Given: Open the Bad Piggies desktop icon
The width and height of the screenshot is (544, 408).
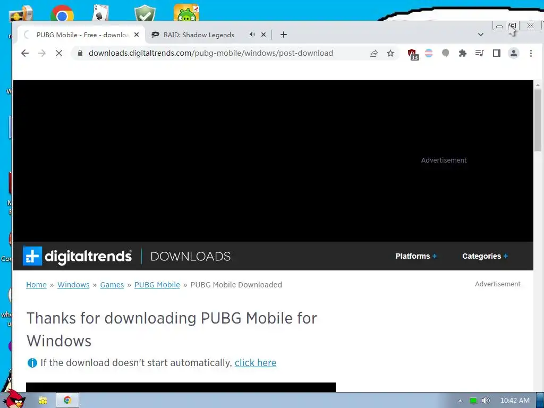Looking at the screenshot, I should [186, 13].
